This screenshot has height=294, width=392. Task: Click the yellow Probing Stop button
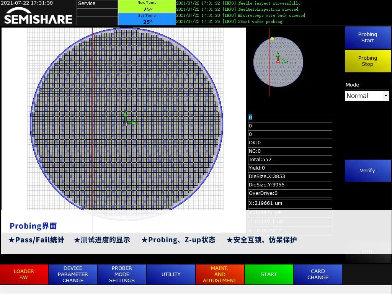[x=367, y=61]
